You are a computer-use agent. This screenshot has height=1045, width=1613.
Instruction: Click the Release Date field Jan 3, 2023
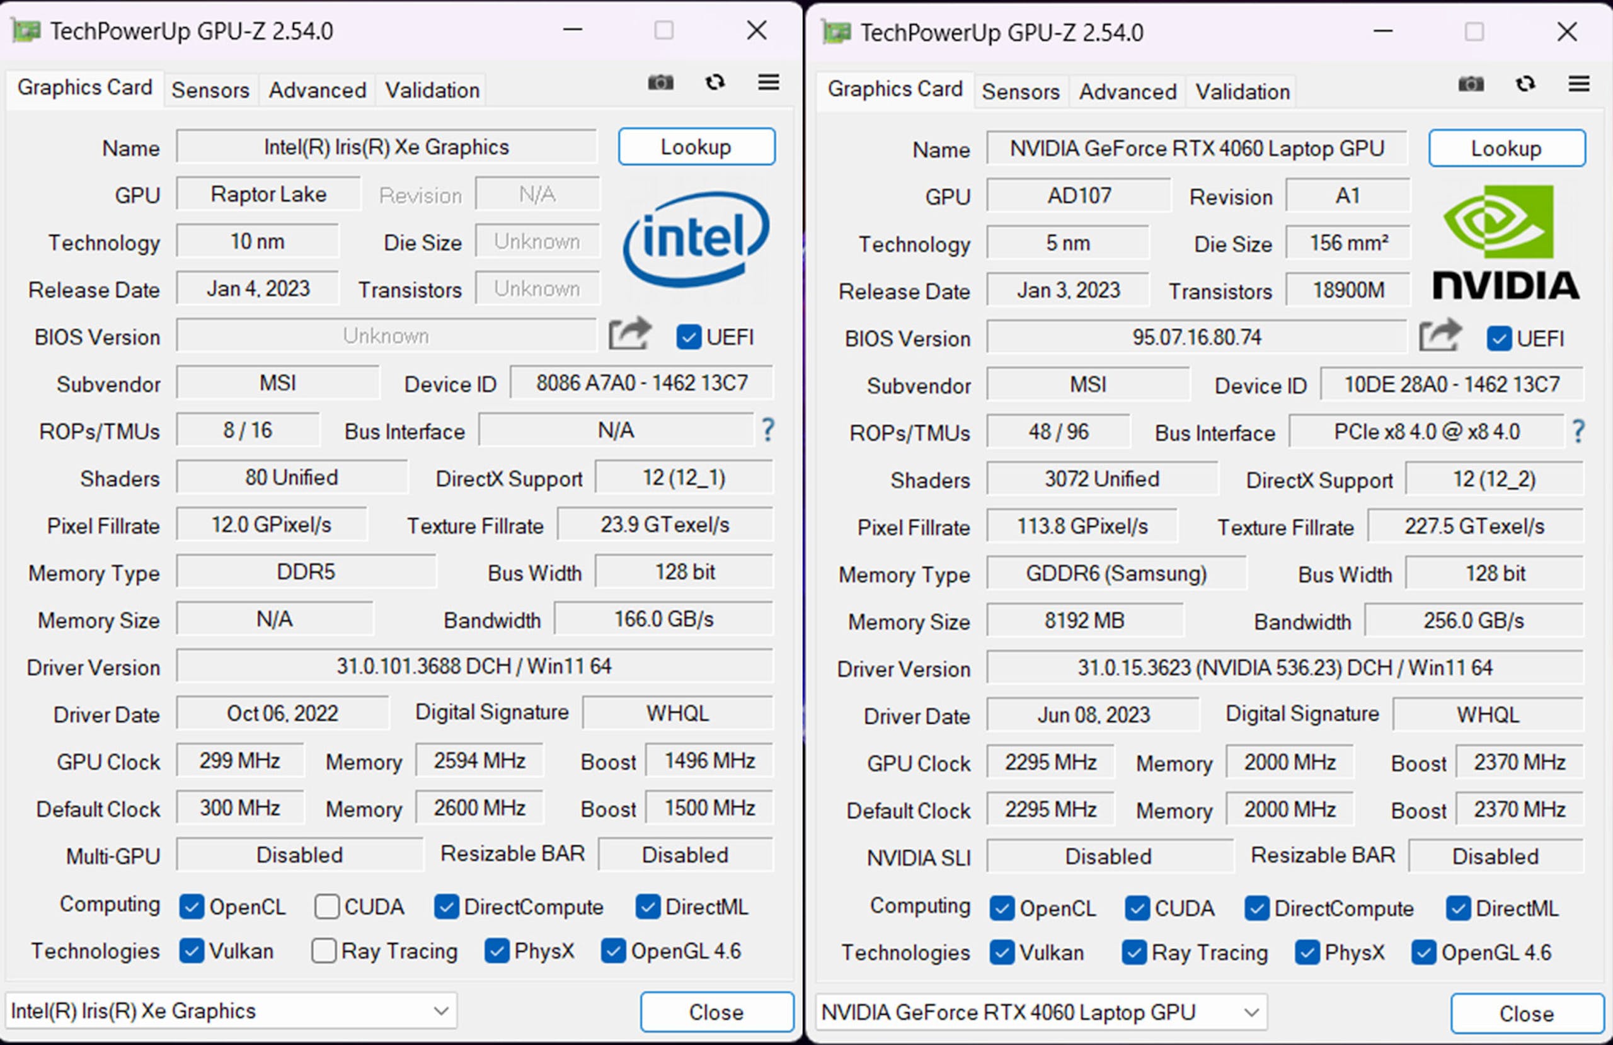(1068, 290)
